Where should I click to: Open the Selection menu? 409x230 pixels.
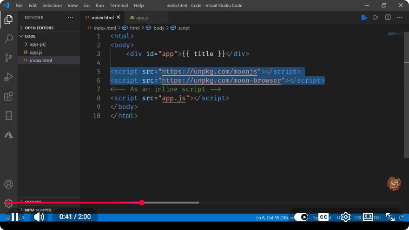click(x=52, y=5)
